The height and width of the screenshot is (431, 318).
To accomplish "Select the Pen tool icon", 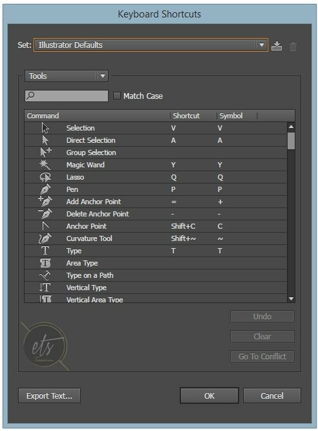I will point(45,189).
